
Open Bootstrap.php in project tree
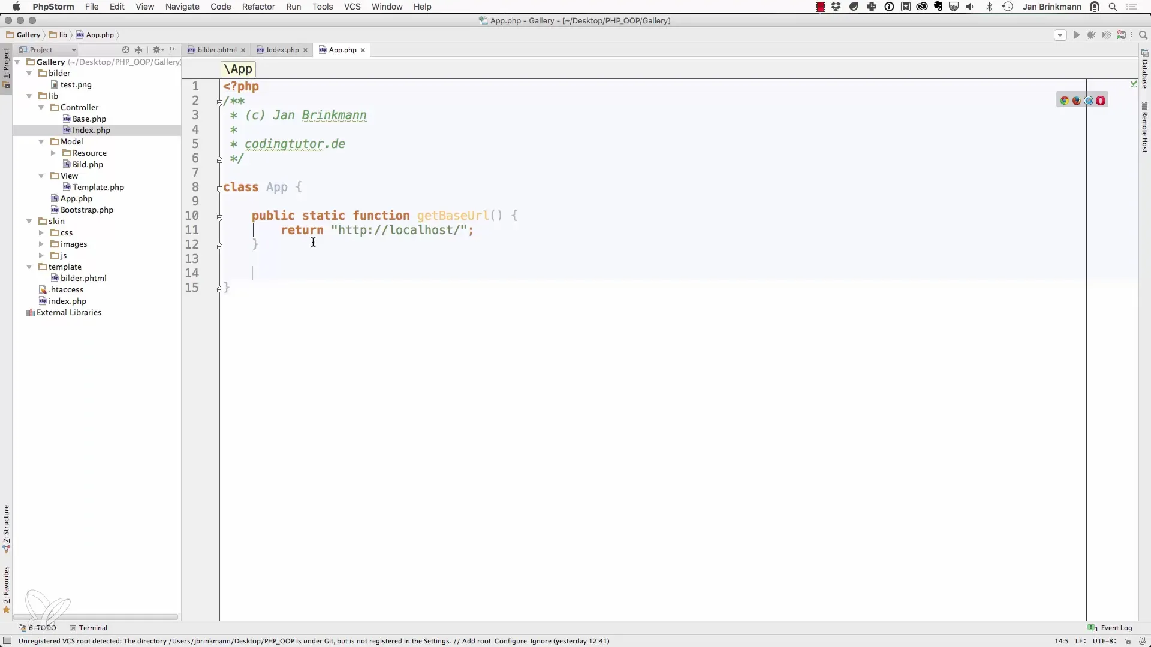(86, 210)
